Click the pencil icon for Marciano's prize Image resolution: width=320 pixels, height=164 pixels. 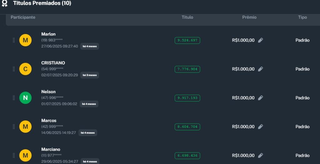260,155
